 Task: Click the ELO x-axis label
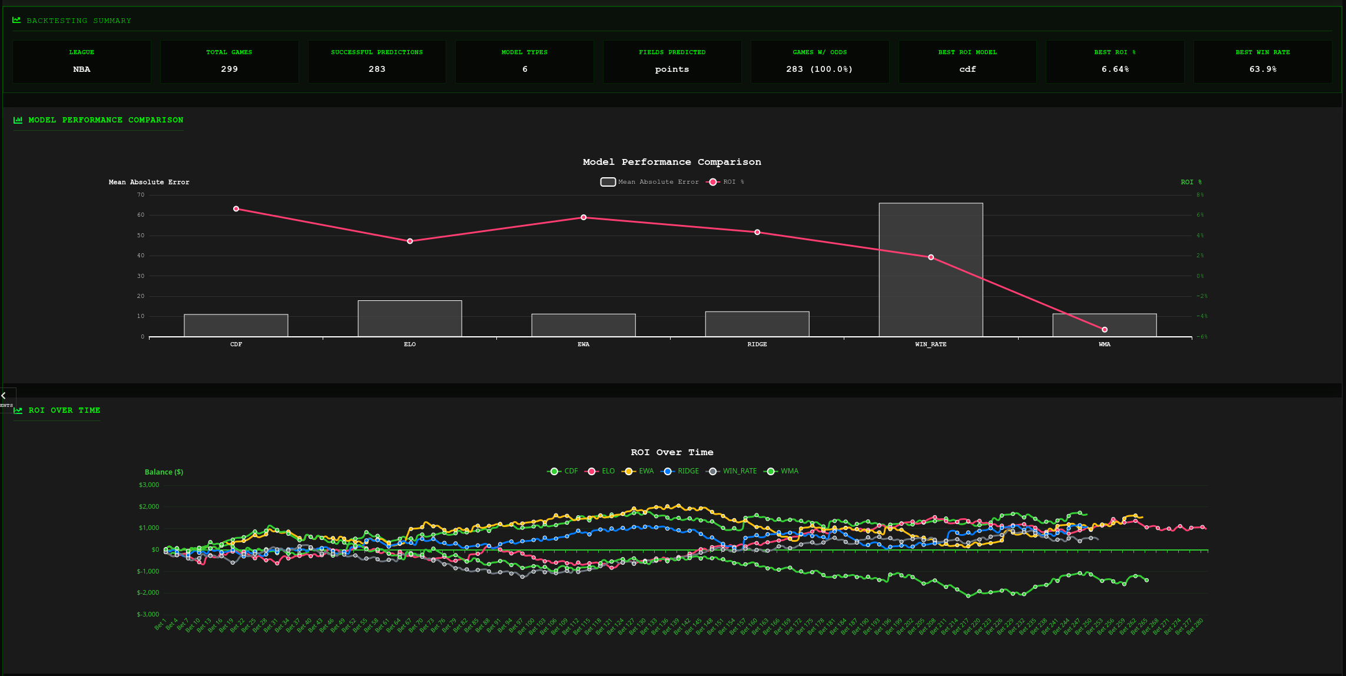click(x=410, y=344)
